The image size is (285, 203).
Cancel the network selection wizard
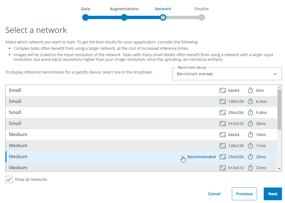coord(214,194)
